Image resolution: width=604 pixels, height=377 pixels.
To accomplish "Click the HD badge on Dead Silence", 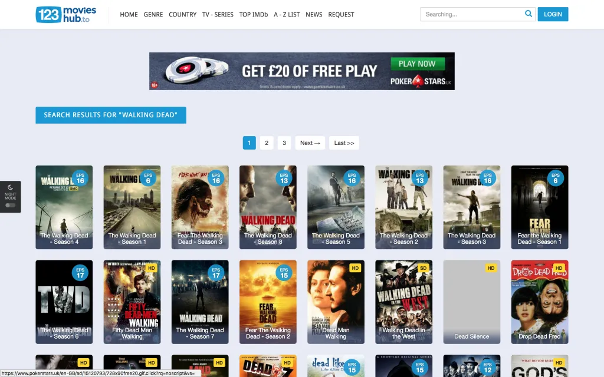I will point(491,268).
